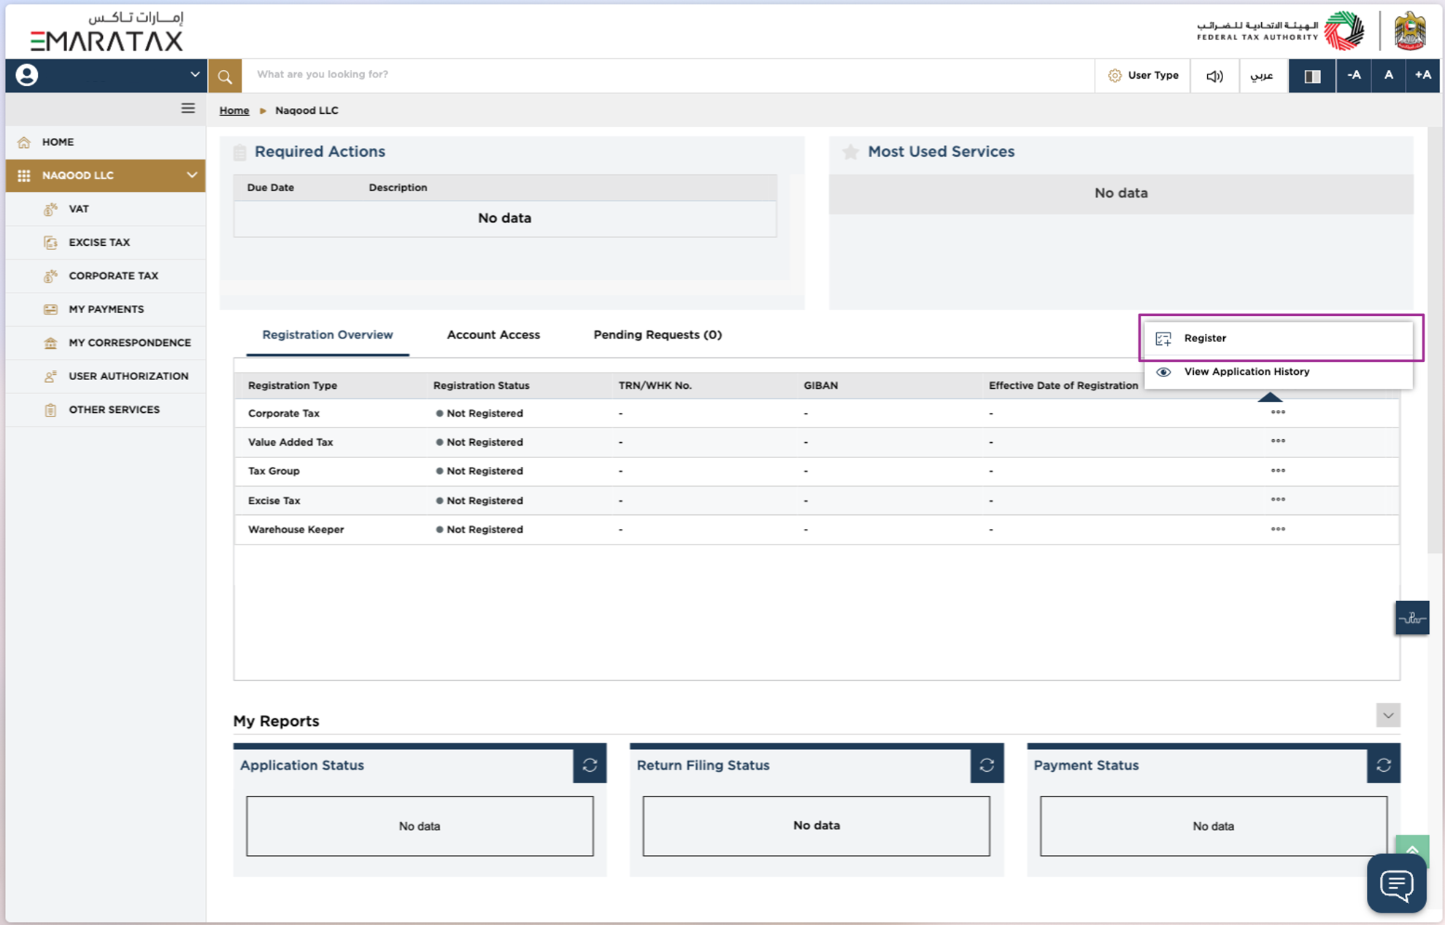Image resolution: width=1445 pixels, height=925 pixels.
Task: Click the Home breadcrumb link
Action: (x=234, y=110)
